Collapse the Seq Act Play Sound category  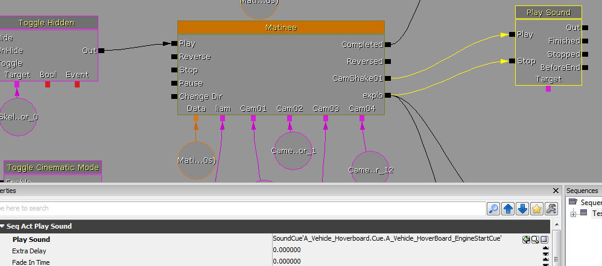3,227
